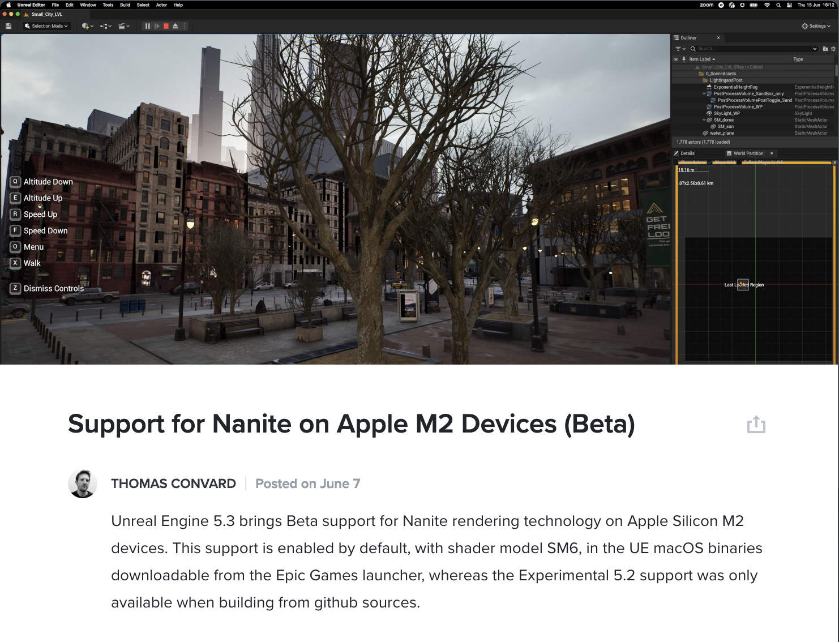Open the Edit menu

(70, 5)
